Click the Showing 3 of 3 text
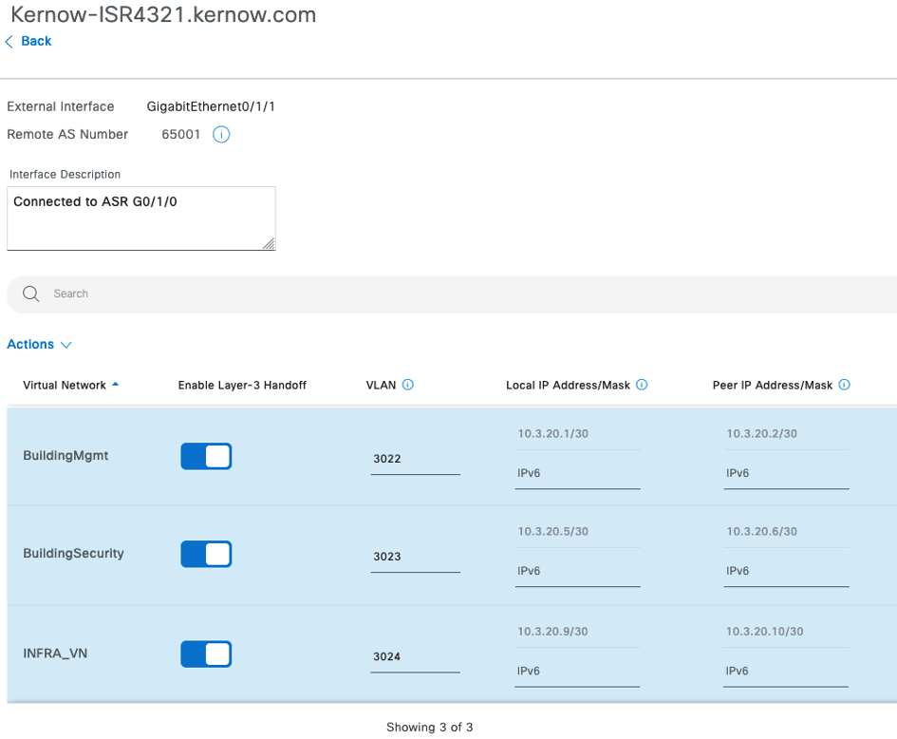 tap(429, 727)
